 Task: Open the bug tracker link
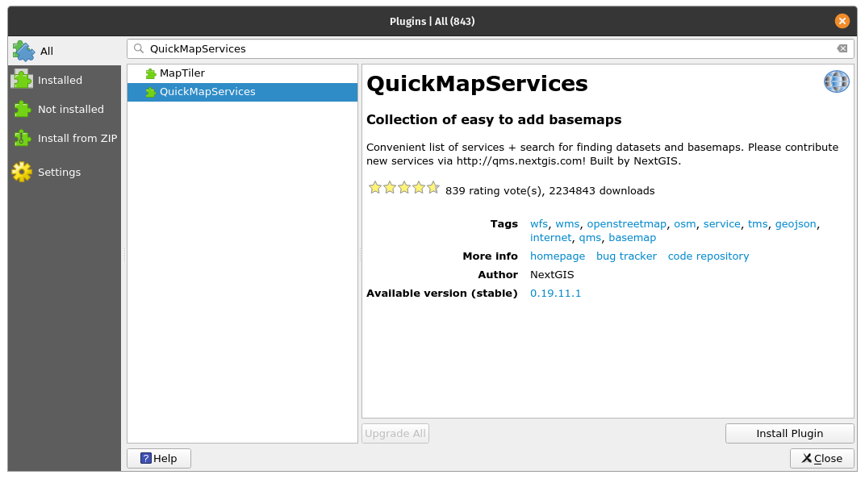pyautogui.click(x=626, y=256)
